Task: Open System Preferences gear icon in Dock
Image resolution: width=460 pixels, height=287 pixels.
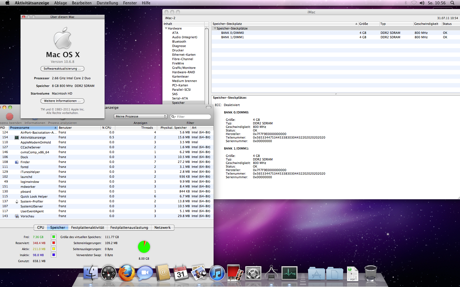Action: pyautogui.click(x=253, y=273)
